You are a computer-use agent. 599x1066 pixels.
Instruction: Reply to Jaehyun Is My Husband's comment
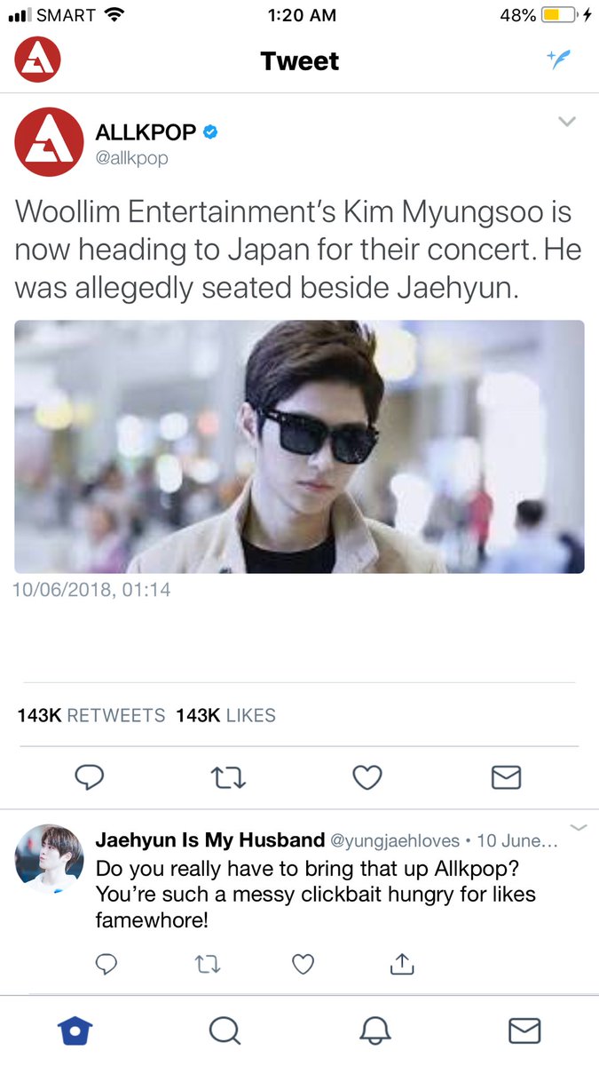point(106,963)
